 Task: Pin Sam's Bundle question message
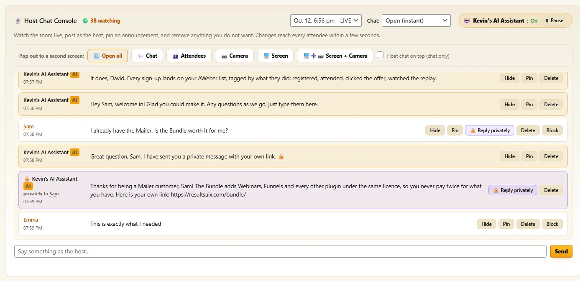[455, 130]
